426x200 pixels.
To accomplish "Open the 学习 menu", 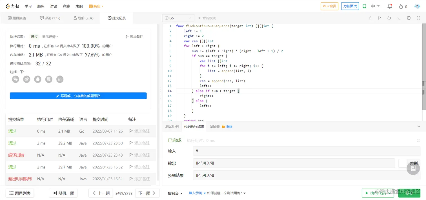I will point(28,6).
